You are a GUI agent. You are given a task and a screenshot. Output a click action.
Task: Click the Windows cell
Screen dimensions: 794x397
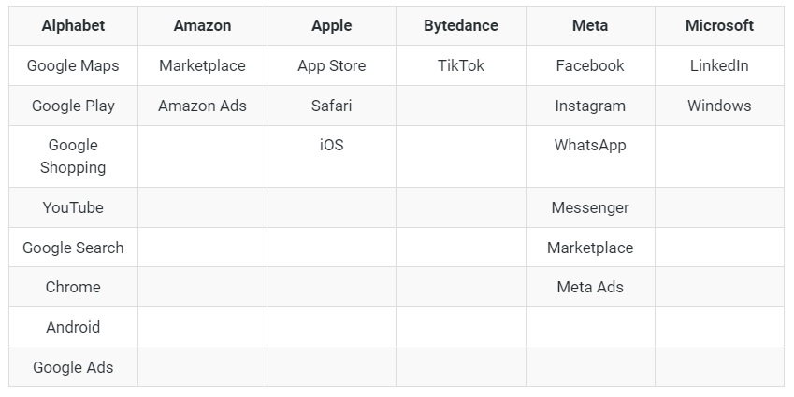click(x=719, y=106)
